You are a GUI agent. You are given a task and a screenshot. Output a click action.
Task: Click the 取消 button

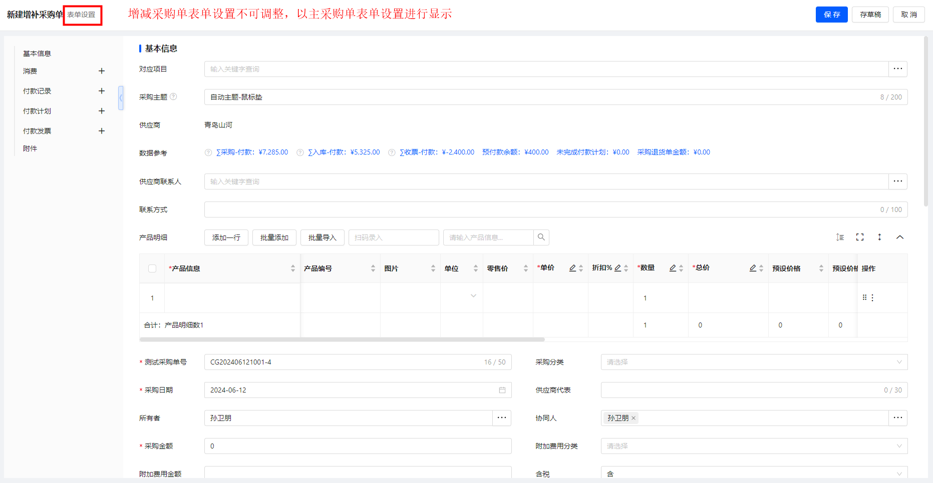[x=909, y=14]
